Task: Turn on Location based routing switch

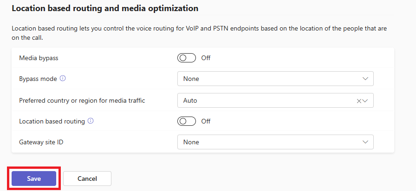Action: point(187,121)
